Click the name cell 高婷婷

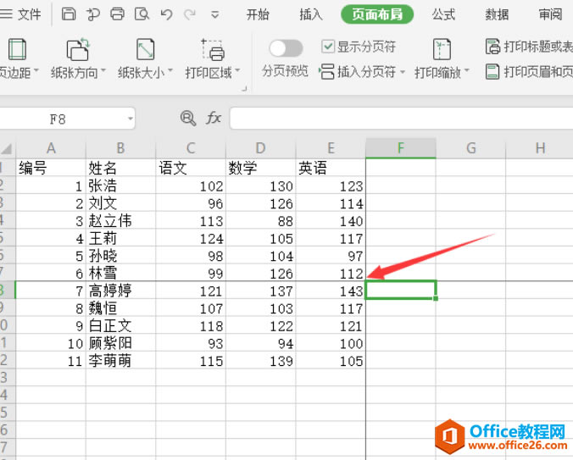[120, 291]
